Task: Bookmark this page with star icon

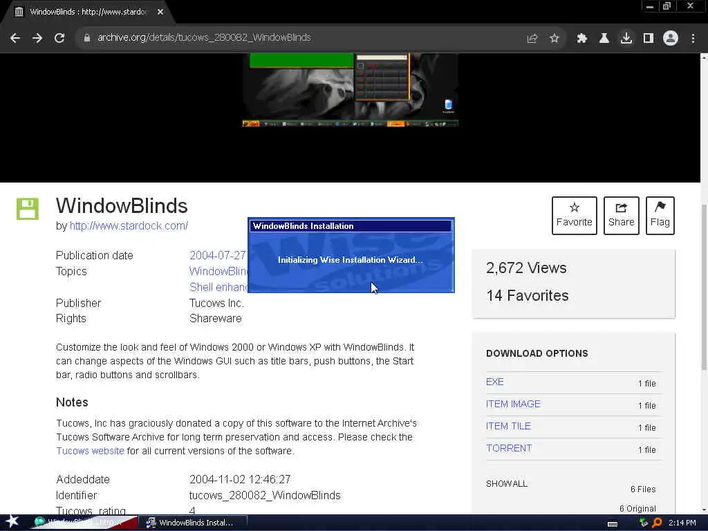Action: (x=555, y=39)
